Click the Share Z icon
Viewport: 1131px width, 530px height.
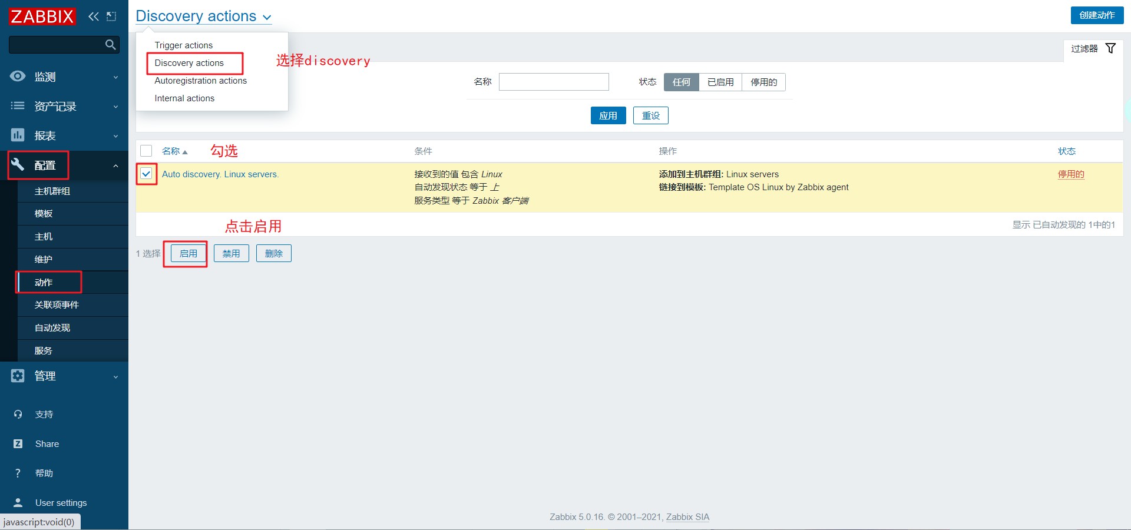click(x=18, y=444)
